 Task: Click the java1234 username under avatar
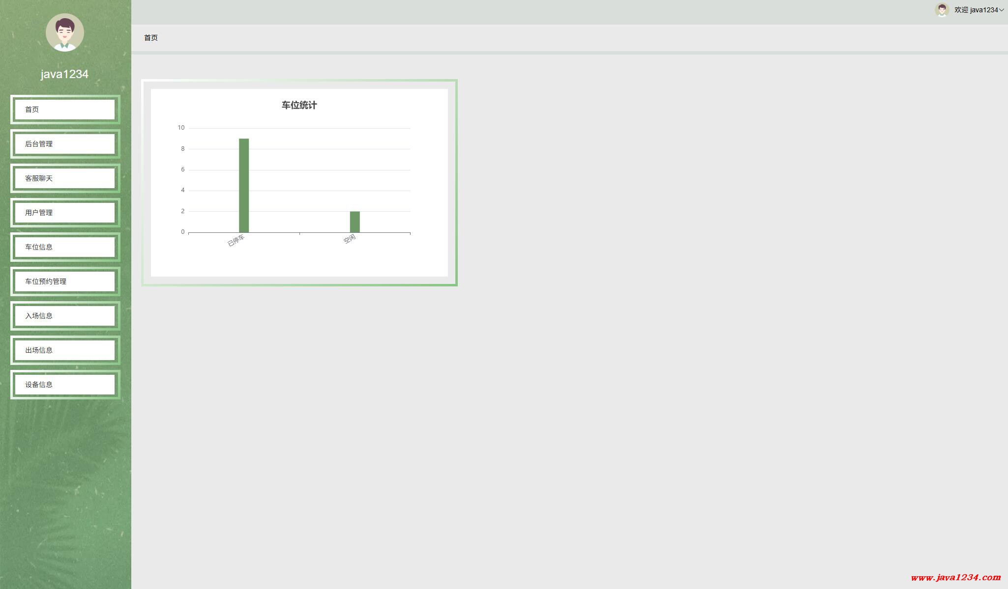[x=64, y=74]
